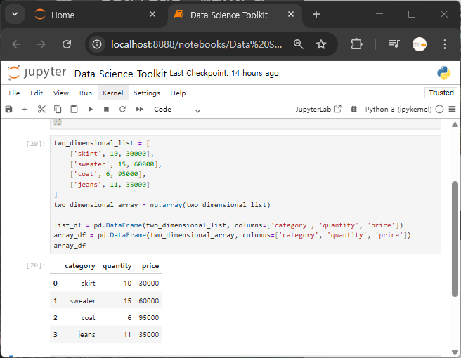Screen dimensions: 461x358
Task: Close the Home browser tab
Action: (152, 14)
